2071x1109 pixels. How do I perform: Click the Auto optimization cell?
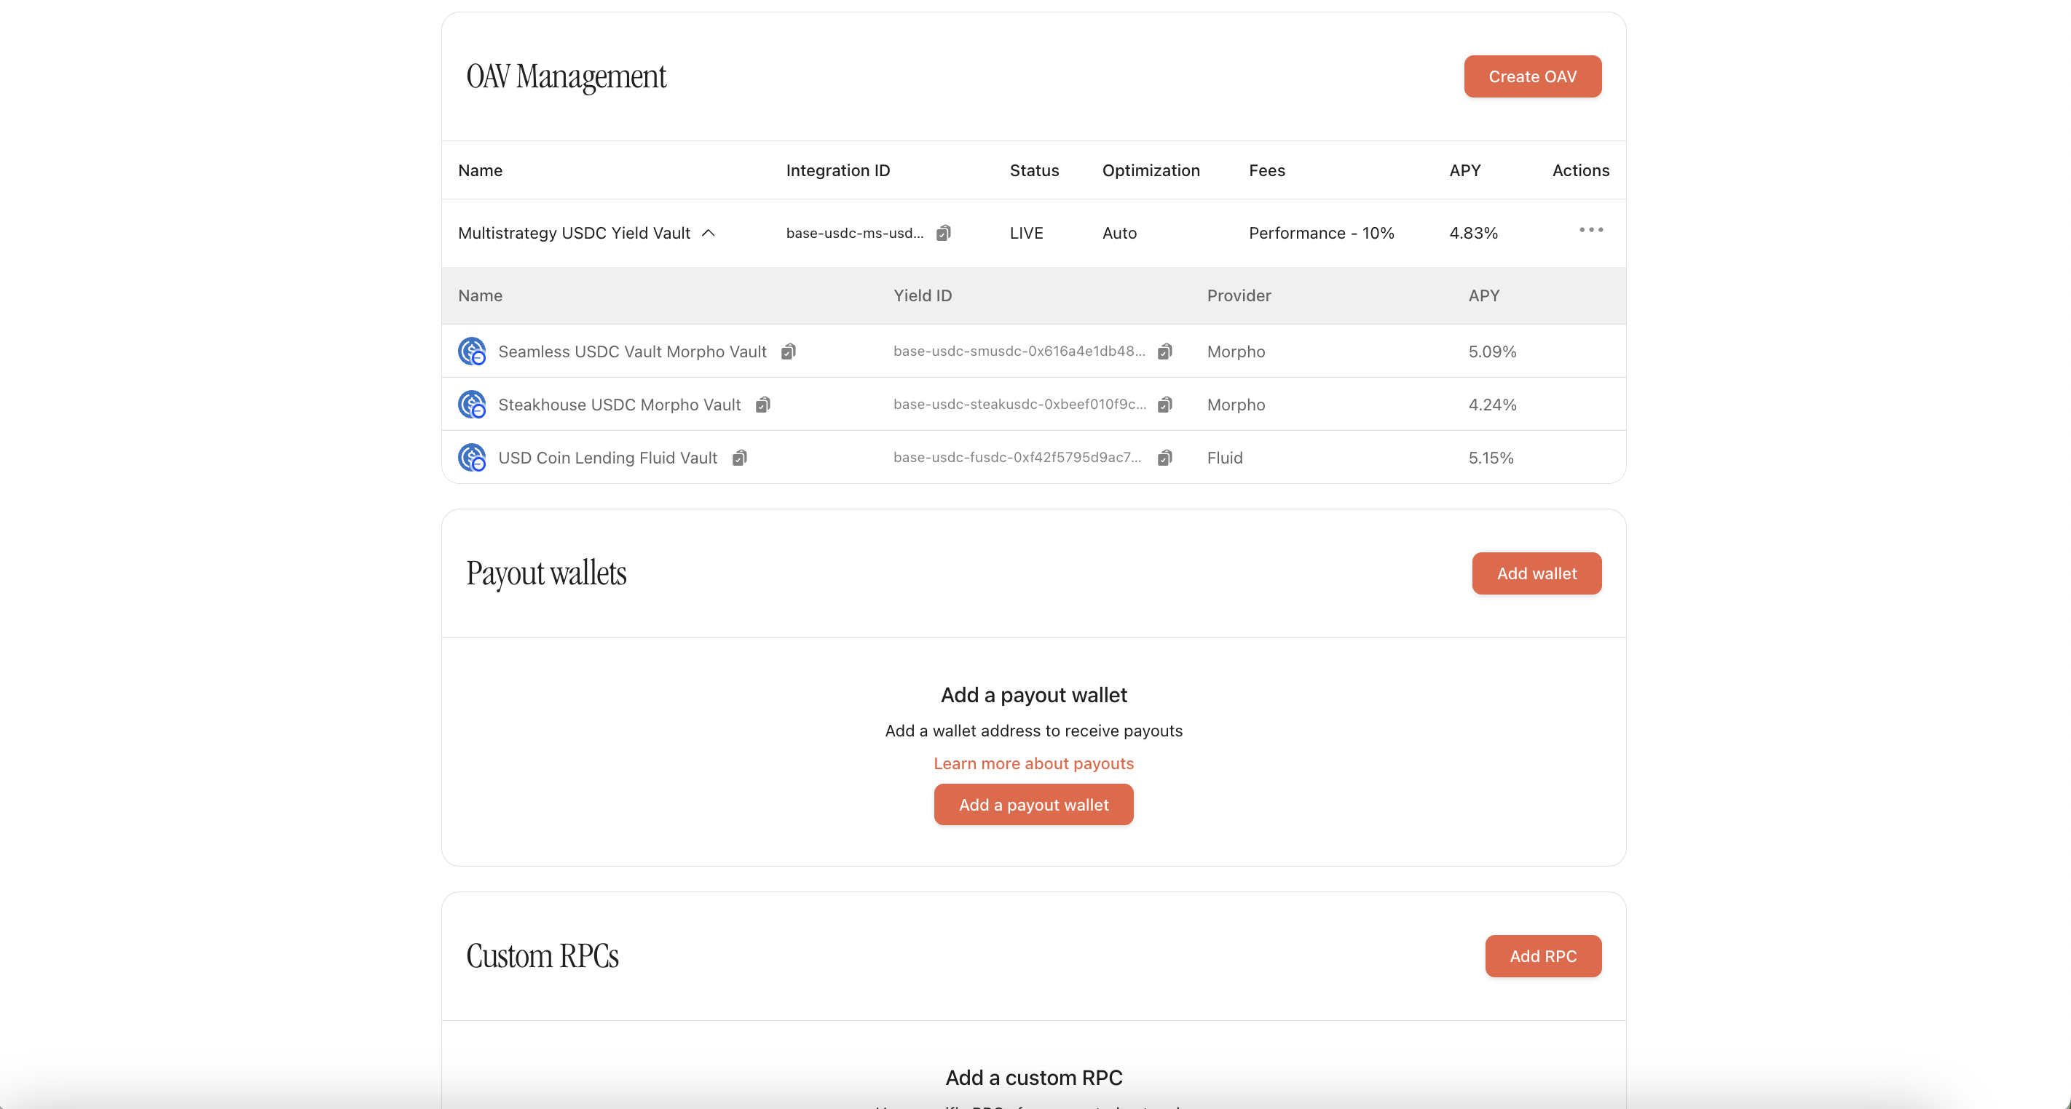[x=1119, y=233]
